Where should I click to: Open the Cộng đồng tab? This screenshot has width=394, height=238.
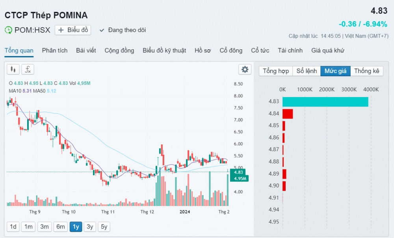(x=119, y=51)
